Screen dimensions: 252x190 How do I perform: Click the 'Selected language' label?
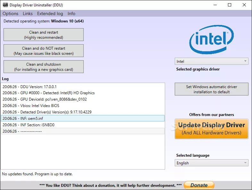pyautogui.click(x=193, y=155)
